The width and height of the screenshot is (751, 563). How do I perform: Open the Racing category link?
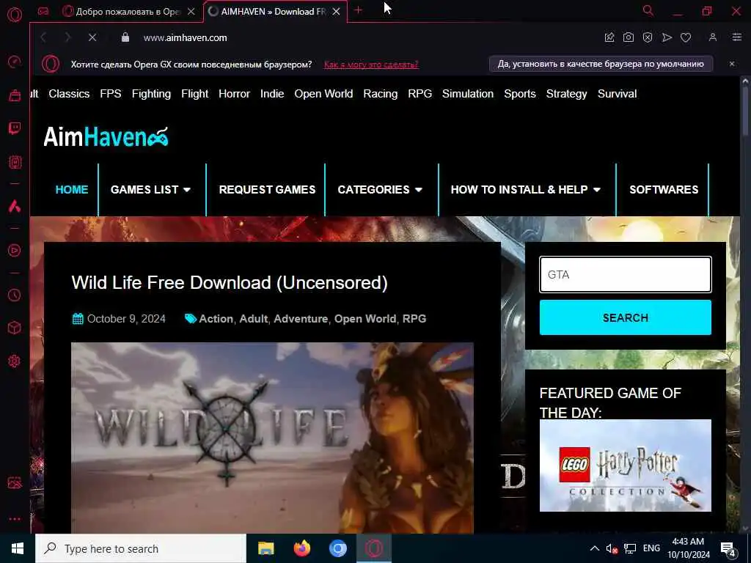(x=381, y=94)
